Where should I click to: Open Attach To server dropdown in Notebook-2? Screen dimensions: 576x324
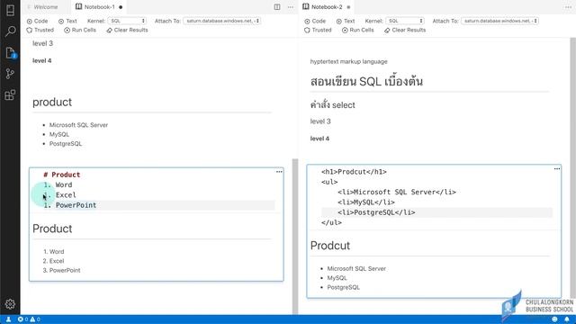499,21
